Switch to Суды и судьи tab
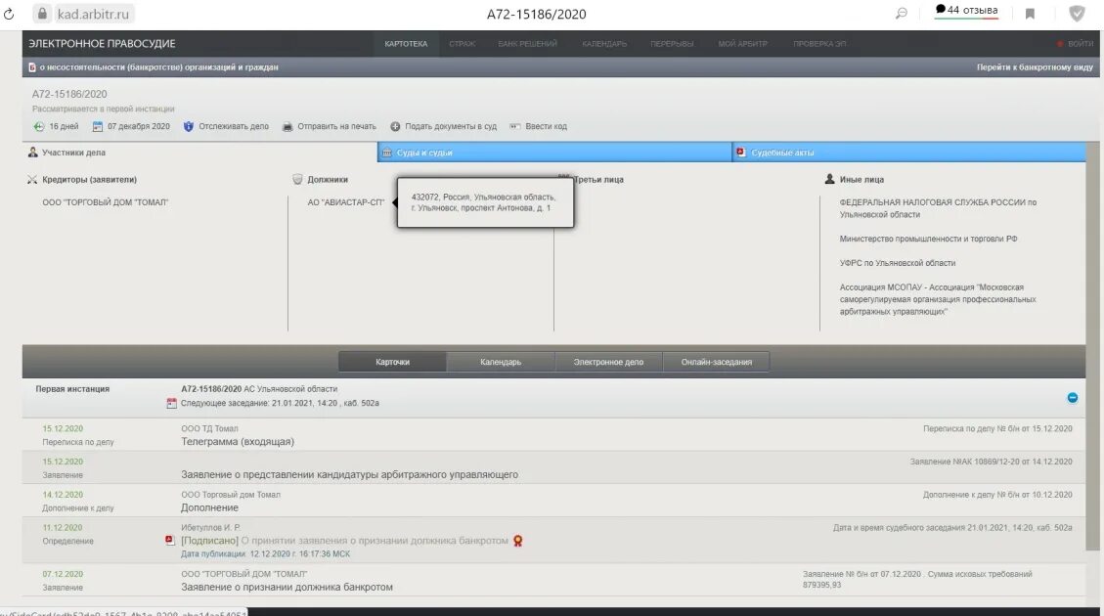 (554, 153)
